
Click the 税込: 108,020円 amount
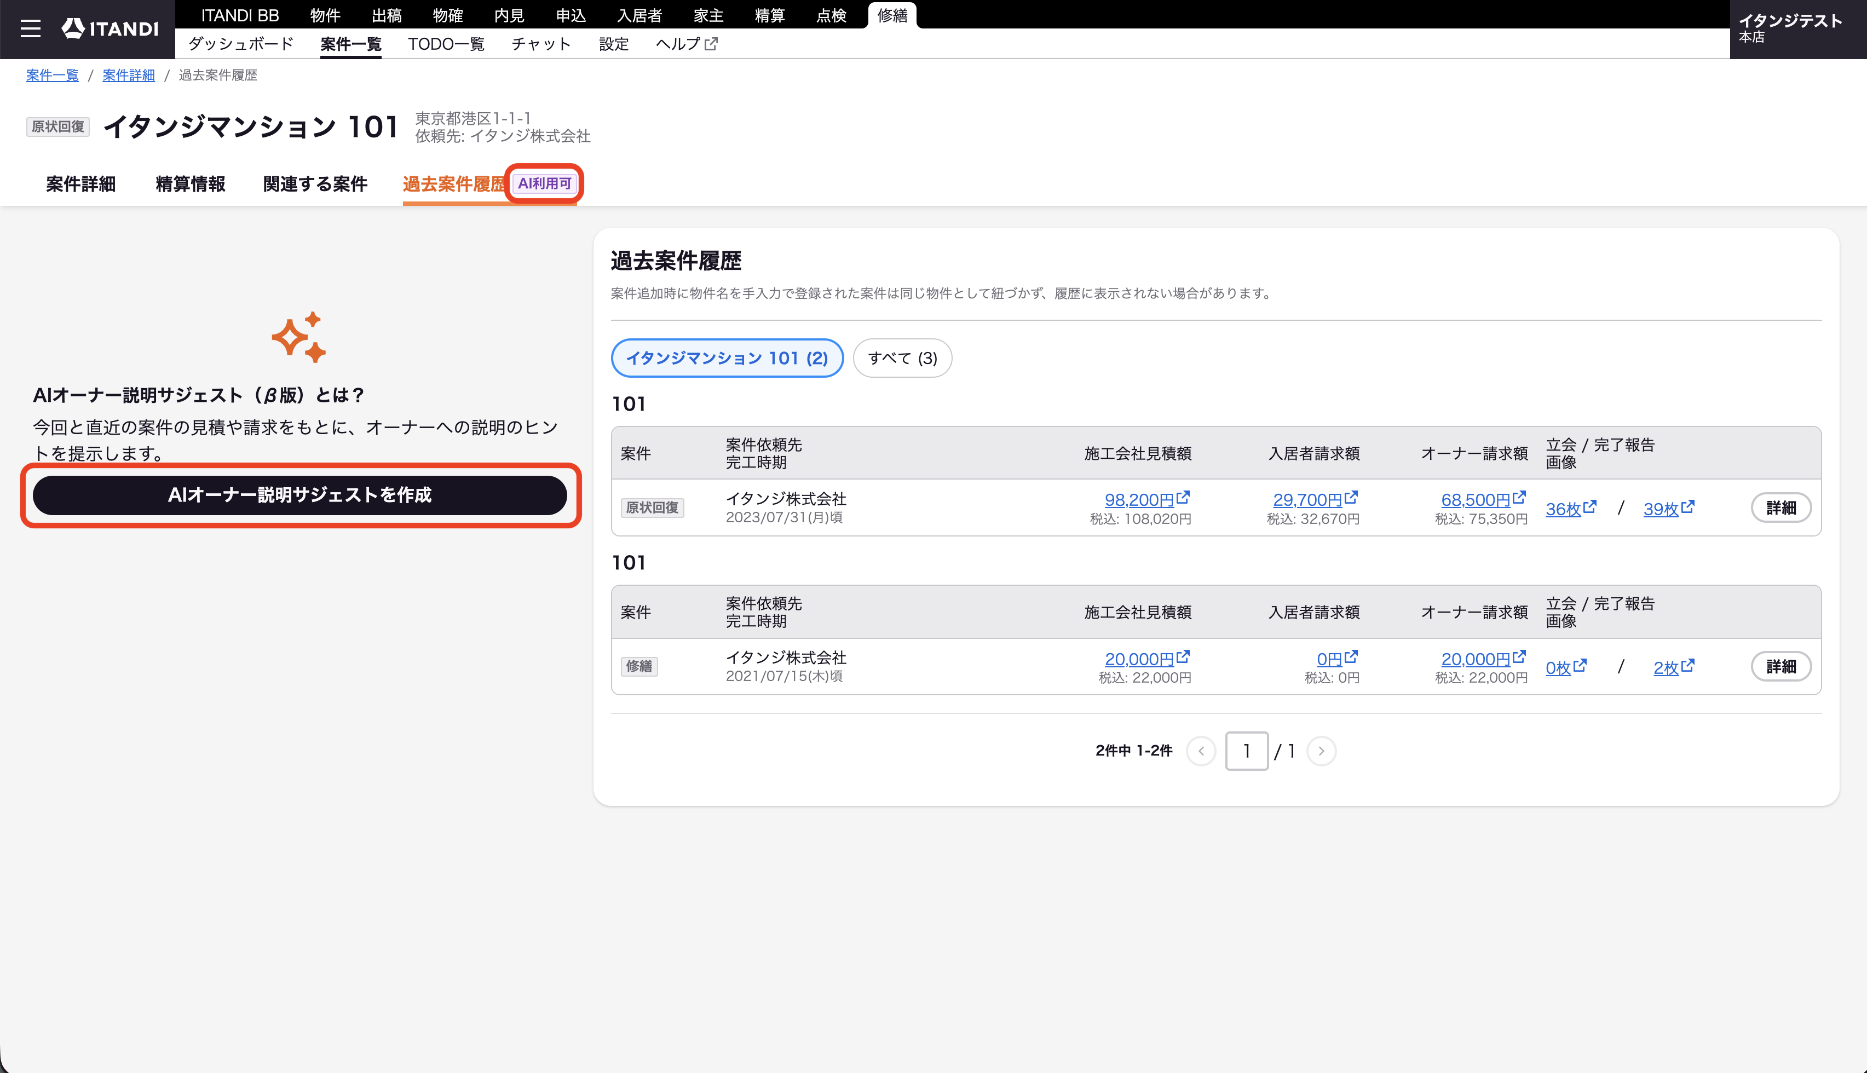click(x=1140, y=519)
